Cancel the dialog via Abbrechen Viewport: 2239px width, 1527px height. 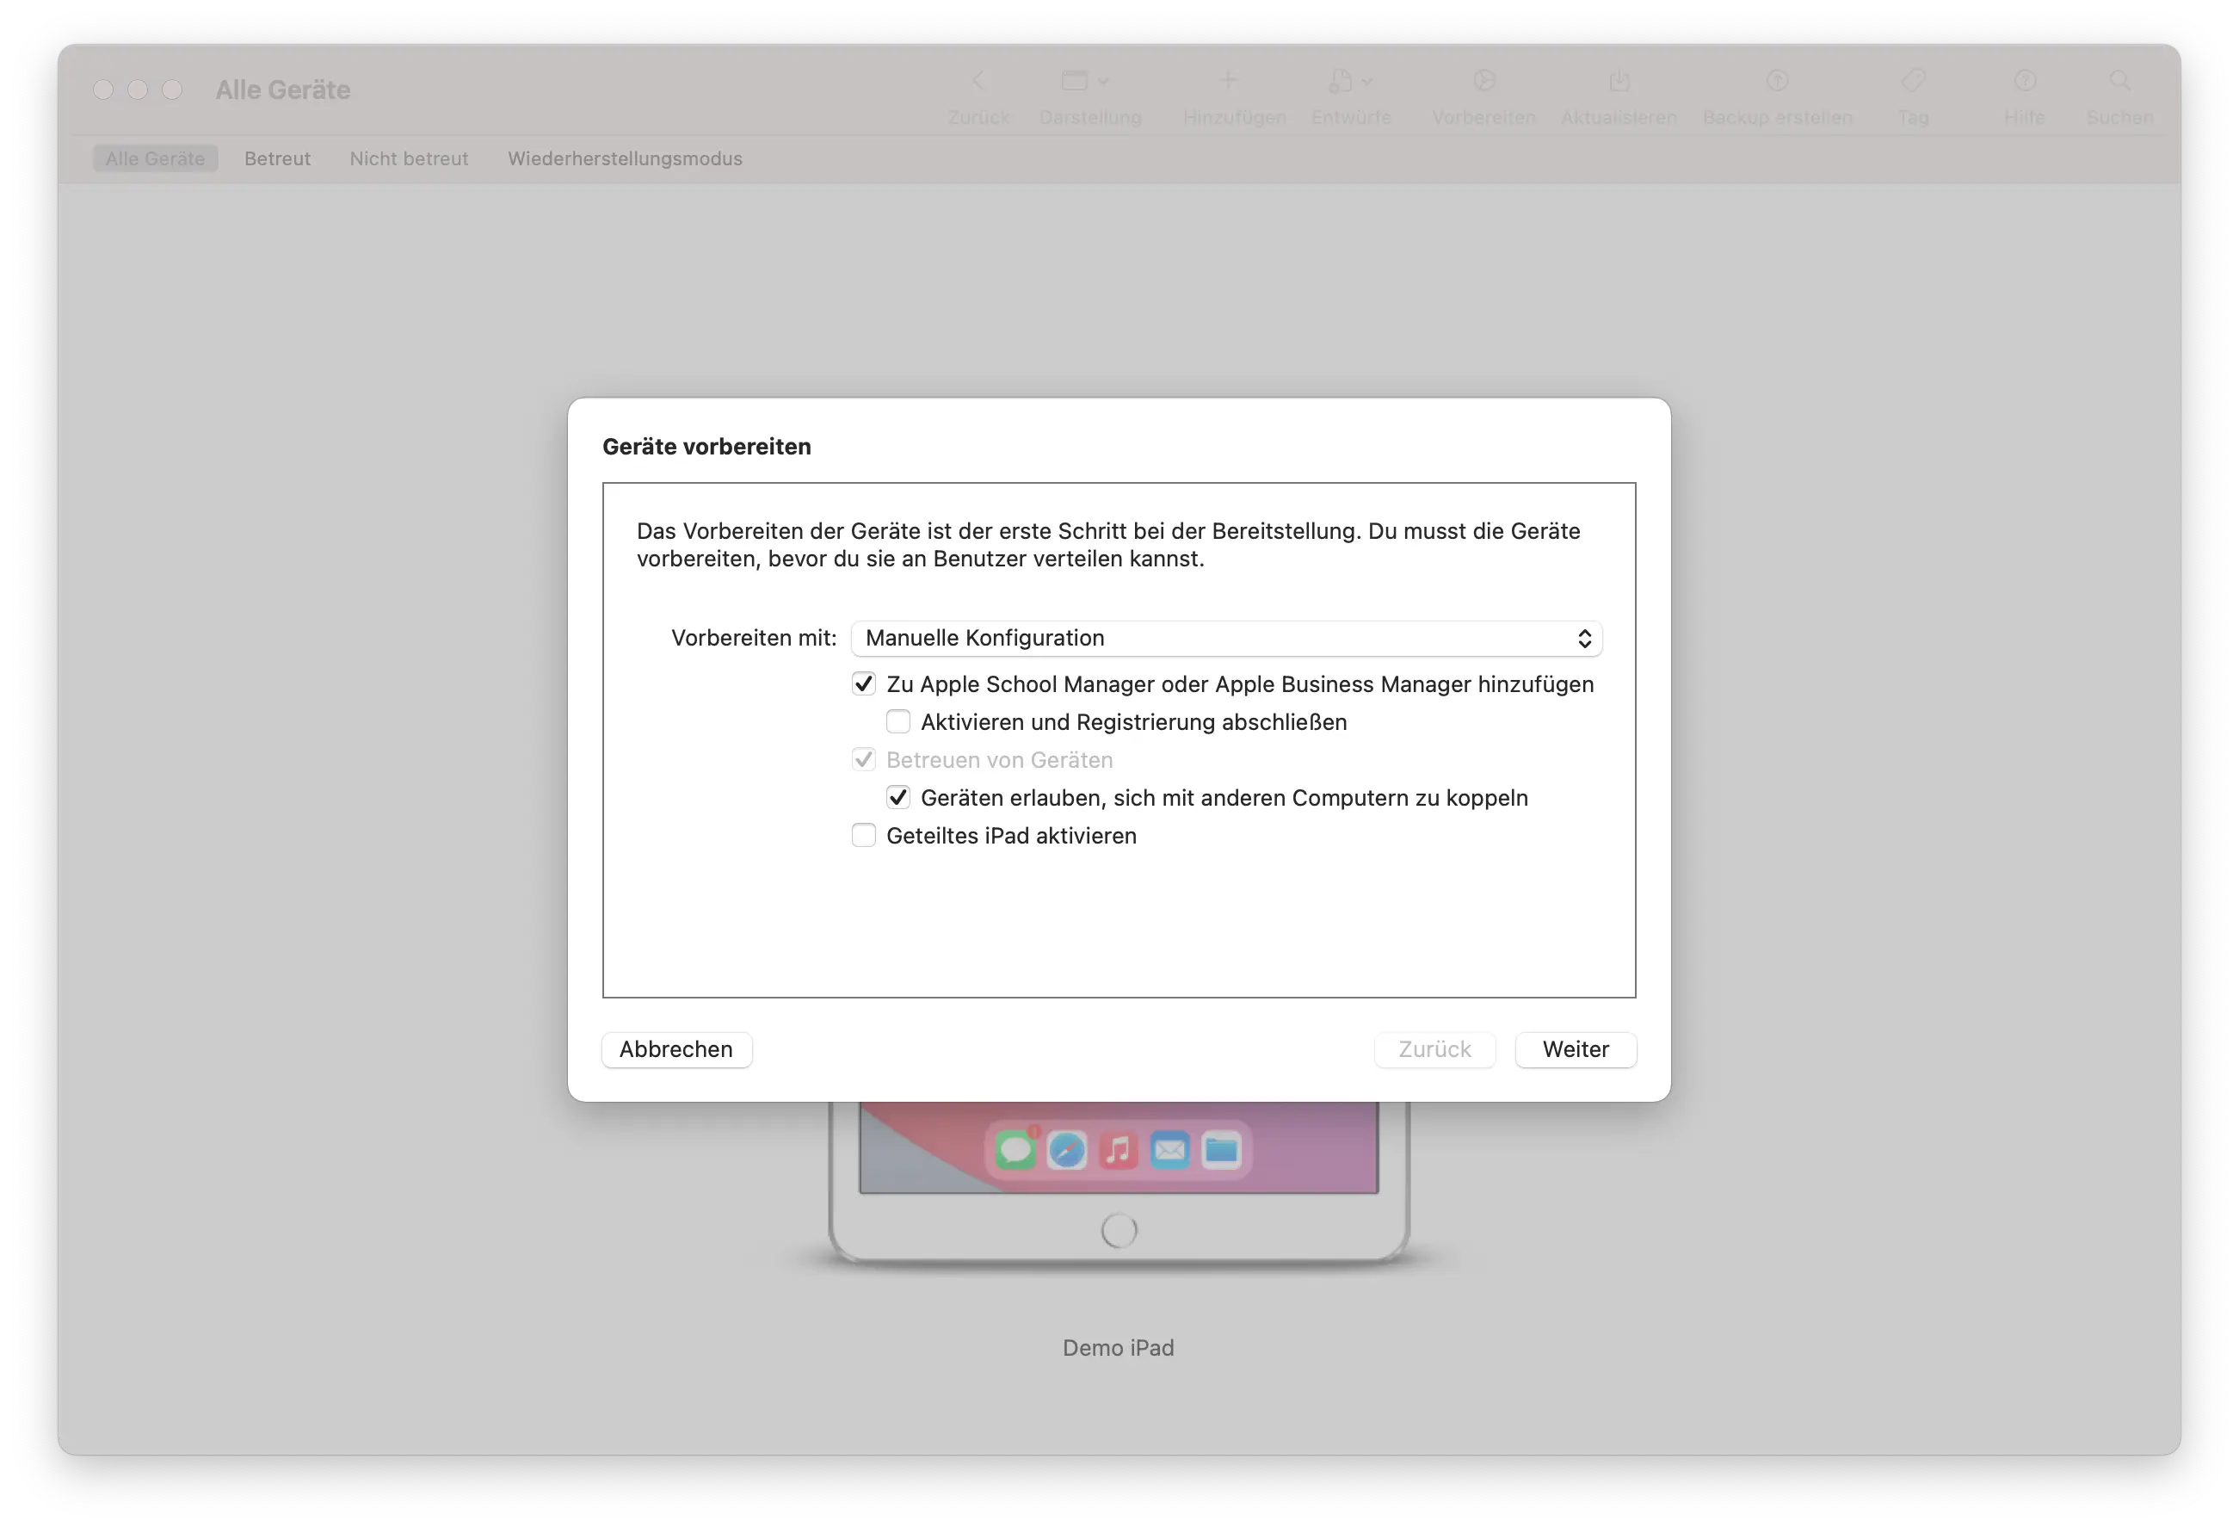(676, 1050)
